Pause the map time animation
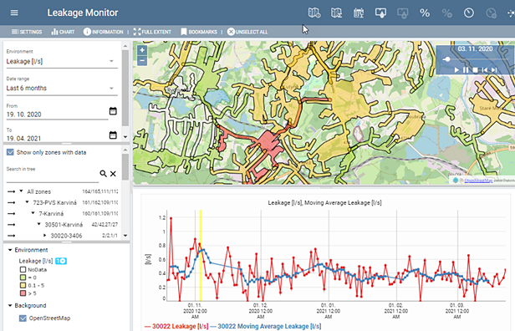The height and width of the screenshot is (331, 515). [x=466, y=70]
